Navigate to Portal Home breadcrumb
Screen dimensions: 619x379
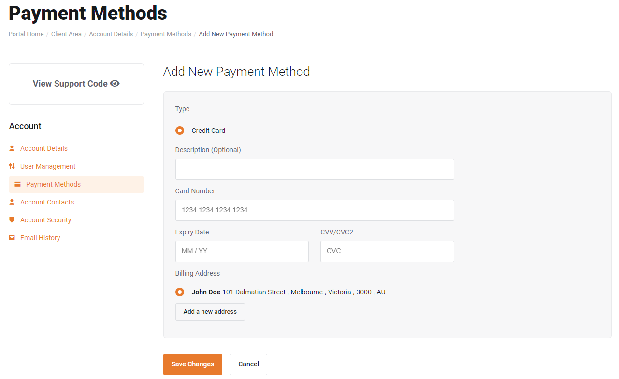26,34
